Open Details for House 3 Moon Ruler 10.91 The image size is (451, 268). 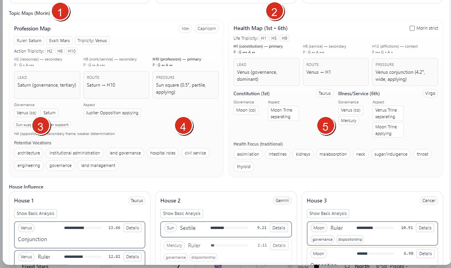(x=425, y=228)
